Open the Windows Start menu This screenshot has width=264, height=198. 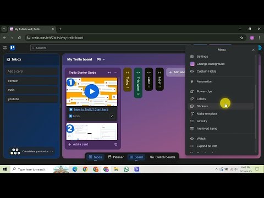[x=5, y=169]
